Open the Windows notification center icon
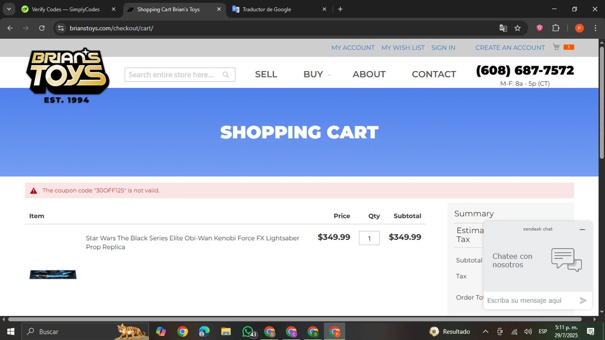 (591, 332)
